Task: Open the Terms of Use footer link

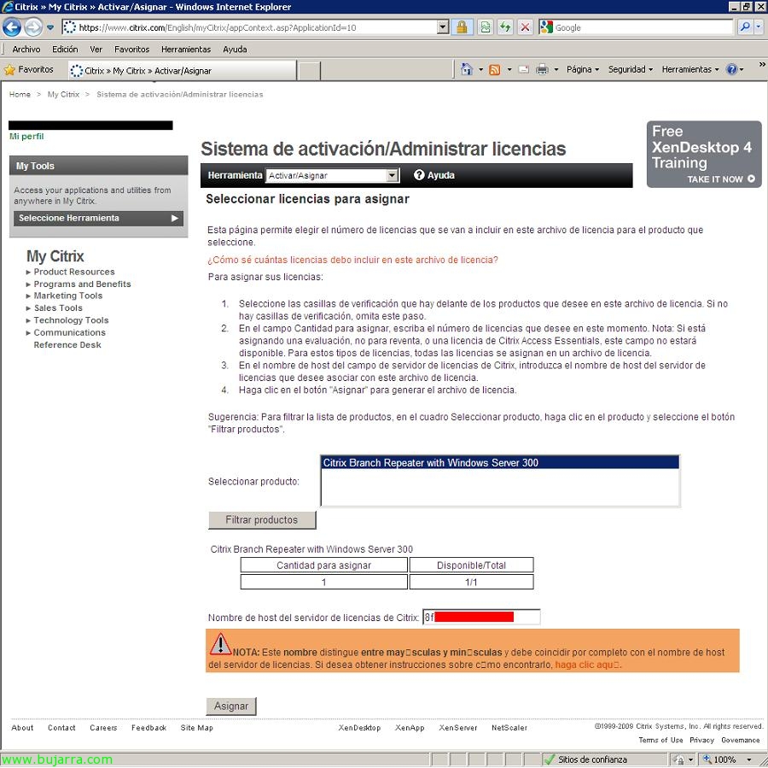Action: click(660, 740)
